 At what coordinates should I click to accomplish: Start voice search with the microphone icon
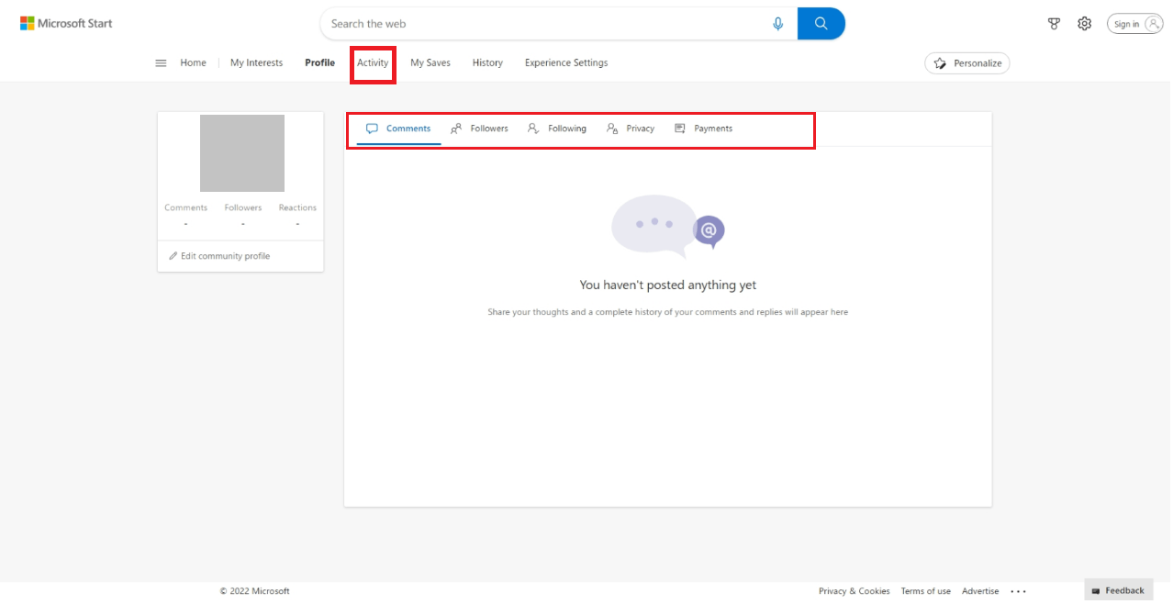[778, 24]
